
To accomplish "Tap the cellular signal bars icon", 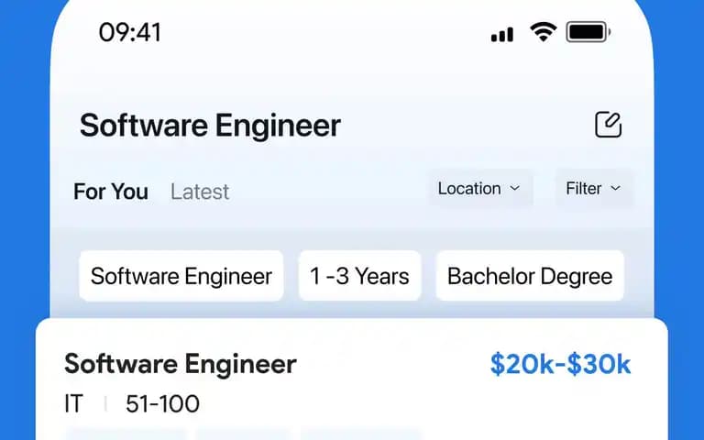I will click(x=502, y=35).
